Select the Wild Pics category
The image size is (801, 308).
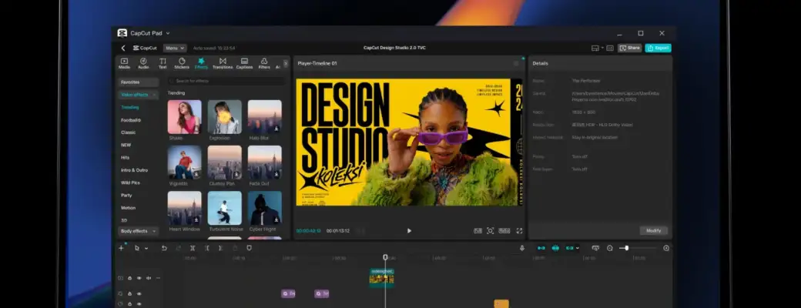(130, 182)
